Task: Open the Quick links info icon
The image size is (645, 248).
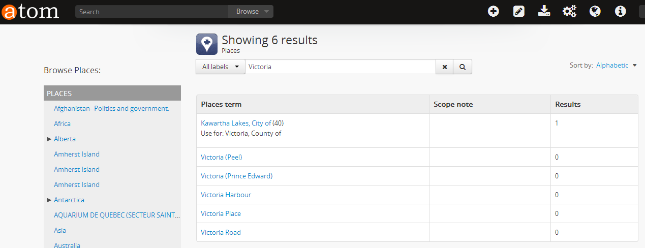Action: click(620, 11)
